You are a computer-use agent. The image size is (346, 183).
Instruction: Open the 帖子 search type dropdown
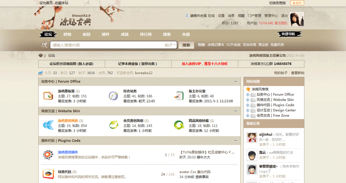(170, 45)
